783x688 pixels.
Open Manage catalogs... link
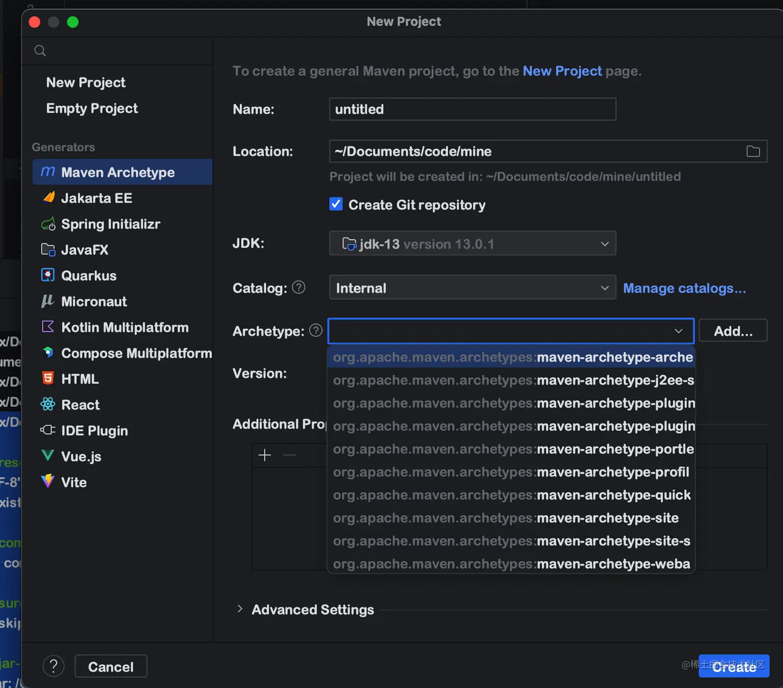[x=684, y=288]
